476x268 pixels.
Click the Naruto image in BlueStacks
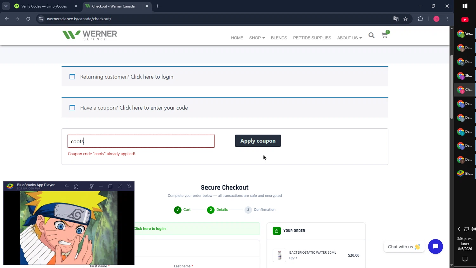click(x=69, y=228)
